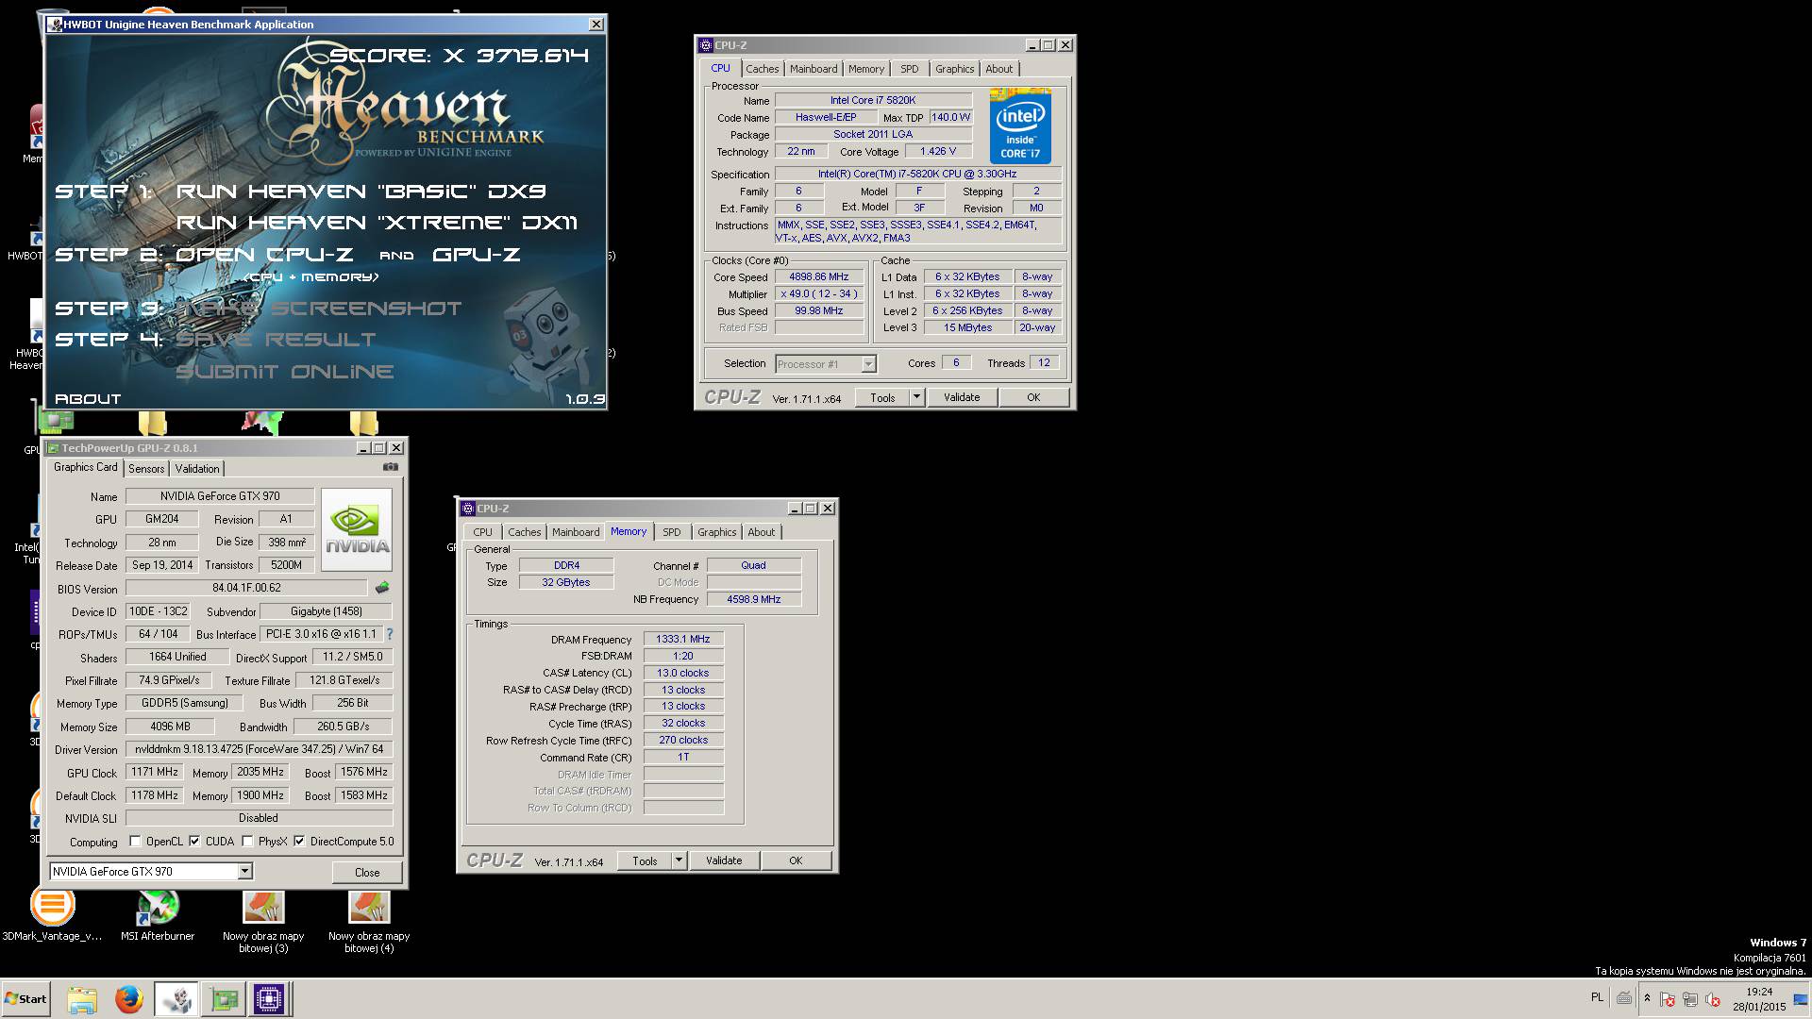Switch to Caches tab in top CPU-Z window

762,69
